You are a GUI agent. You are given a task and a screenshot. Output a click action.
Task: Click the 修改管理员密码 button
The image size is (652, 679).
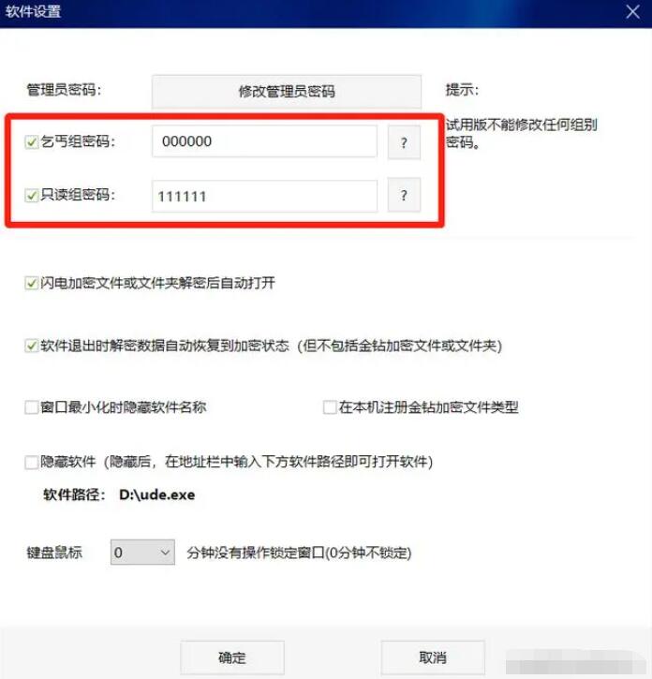pos(287,92)
